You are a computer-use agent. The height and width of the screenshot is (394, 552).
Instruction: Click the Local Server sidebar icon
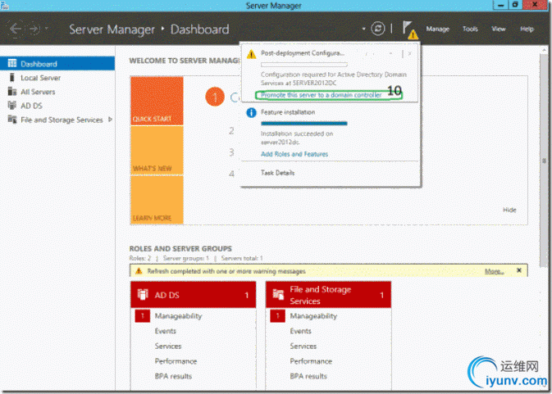click(12, 78)
